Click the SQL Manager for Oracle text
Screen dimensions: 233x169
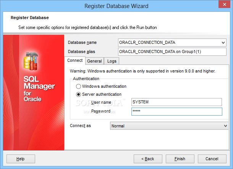click(x=39, y=89)
